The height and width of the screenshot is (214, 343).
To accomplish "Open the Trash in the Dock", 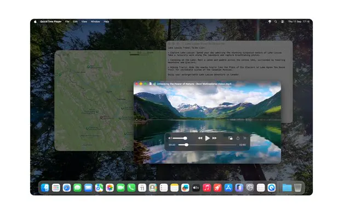I will pos(298,188).
